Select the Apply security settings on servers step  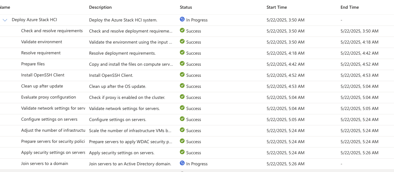tap(53, 153)
